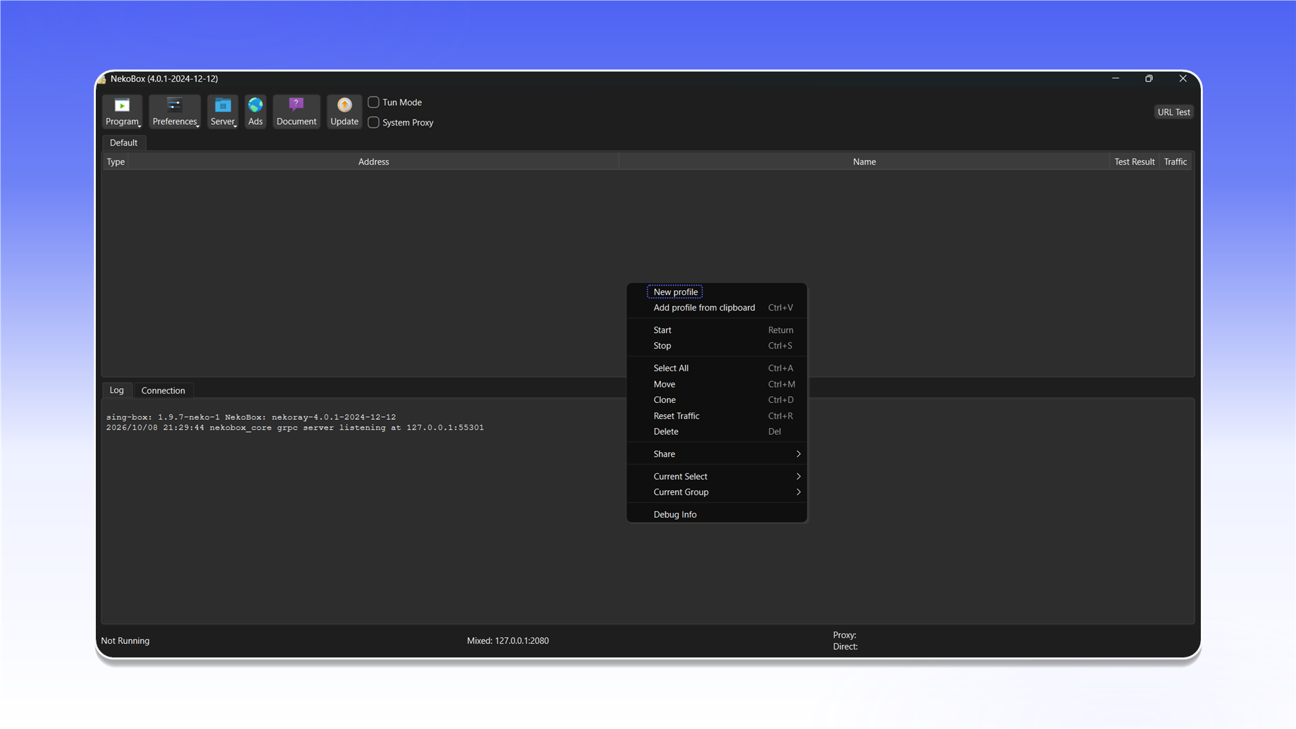Switch to the Connection tab
The width and height of the screenshot is (1296, 729).
click(x=163, y=390)
